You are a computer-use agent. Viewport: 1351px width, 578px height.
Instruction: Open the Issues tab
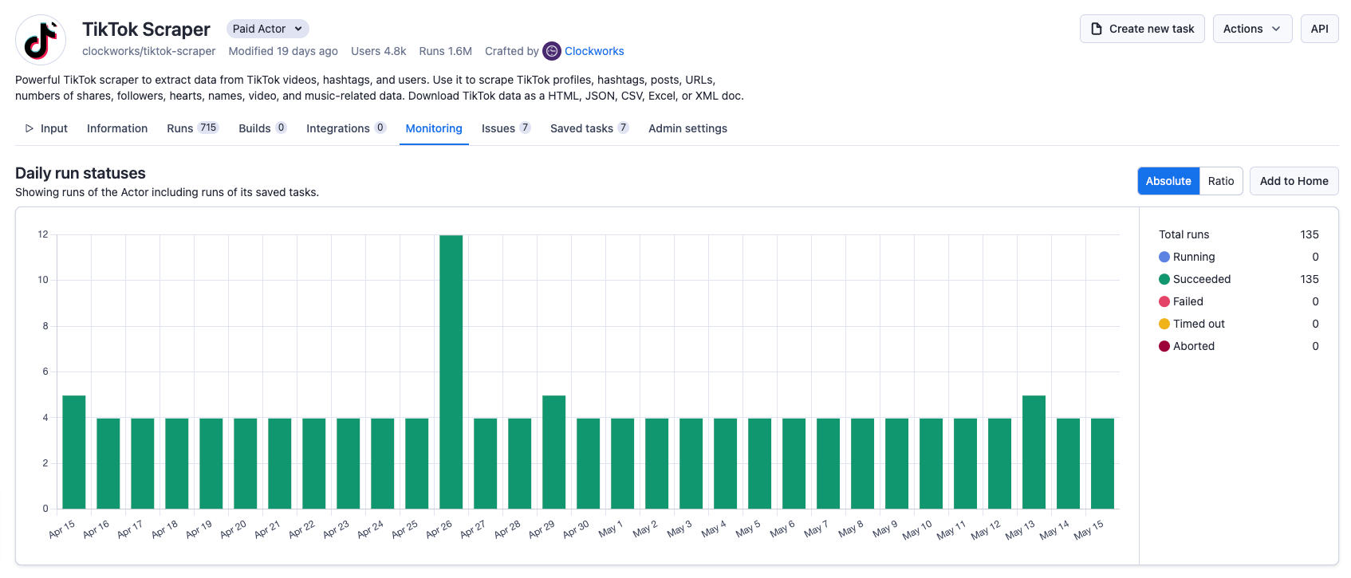click(506, 128)
